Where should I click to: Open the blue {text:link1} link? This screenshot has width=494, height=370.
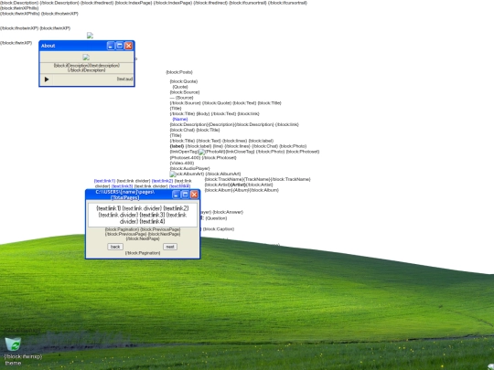pos(104,181)
